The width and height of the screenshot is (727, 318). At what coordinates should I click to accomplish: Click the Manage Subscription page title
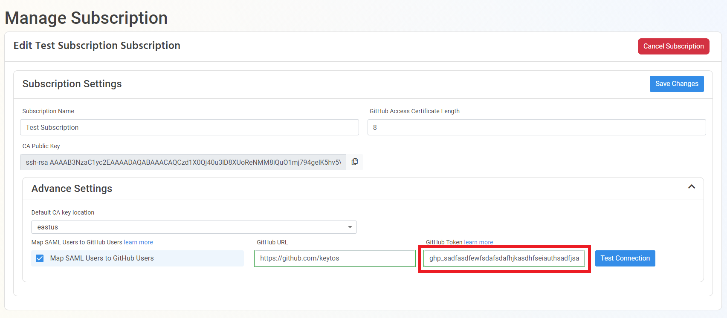pos(86,18)
